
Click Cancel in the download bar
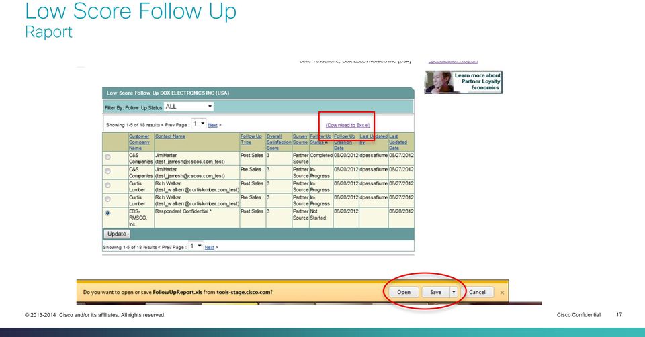(x=477, y=292)
